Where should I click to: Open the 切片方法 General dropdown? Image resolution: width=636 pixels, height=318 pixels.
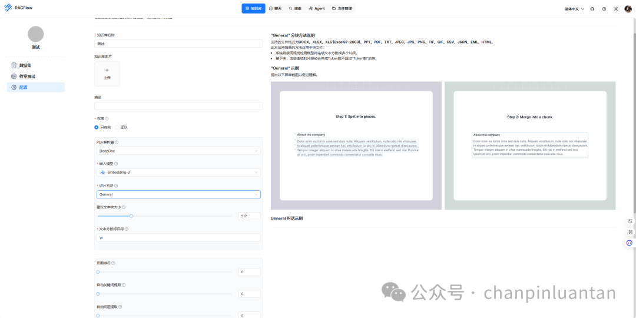tap(178, 194)
